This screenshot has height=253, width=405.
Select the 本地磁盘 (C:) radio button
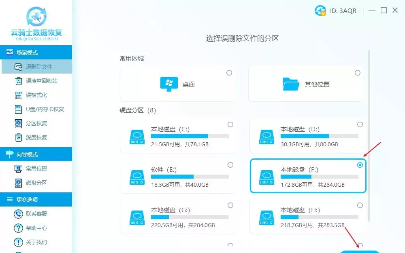230,124
